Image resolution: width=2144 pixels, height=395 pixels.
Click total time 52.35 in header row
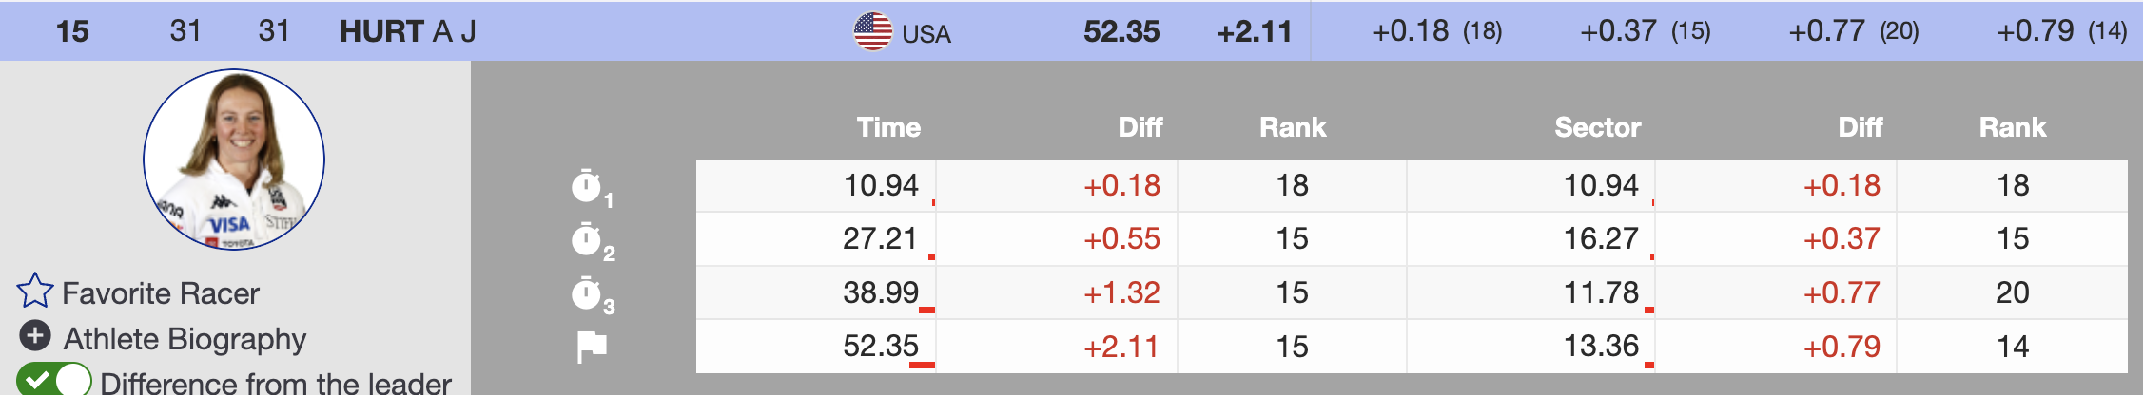coord(1121,31)
